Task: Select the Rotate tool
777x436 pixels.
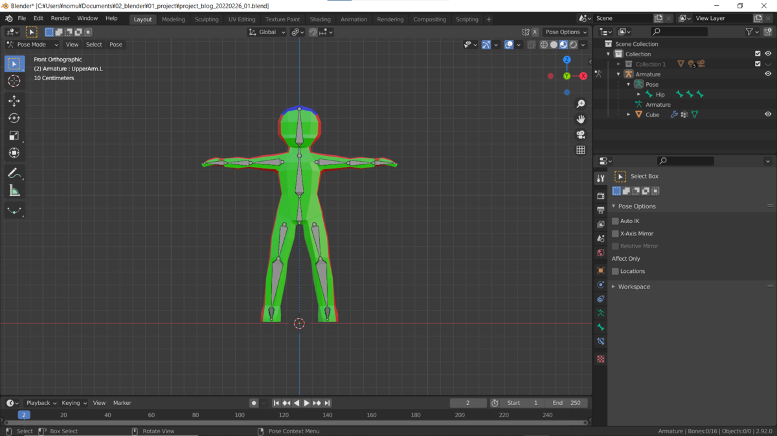Action: [x=14, y=118]
